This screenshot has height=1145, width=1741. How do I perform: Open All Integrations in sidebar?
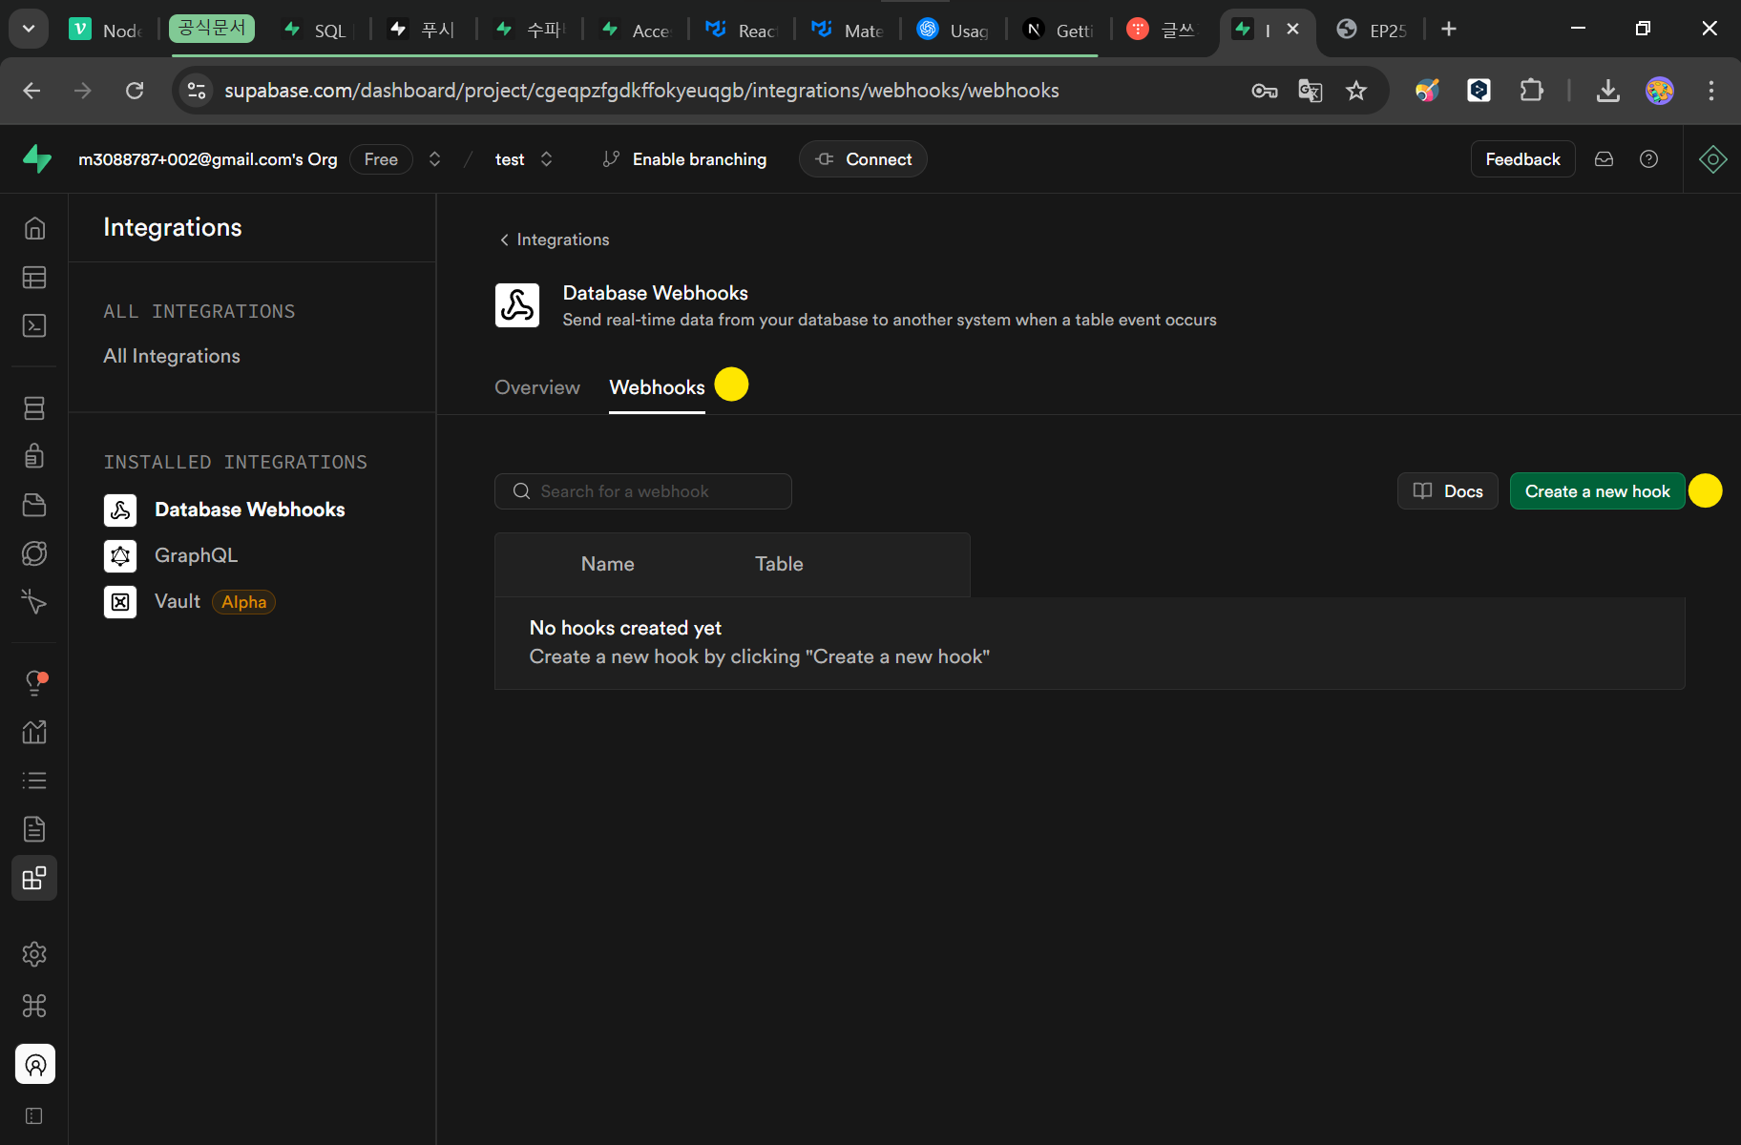coord(172,356)
